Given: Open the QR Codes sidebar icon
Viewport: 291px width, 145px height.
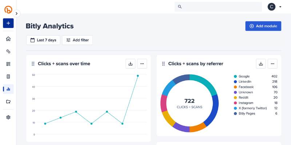Looking at the screenshot, I should pyautogui.click(x=8, y=64).
